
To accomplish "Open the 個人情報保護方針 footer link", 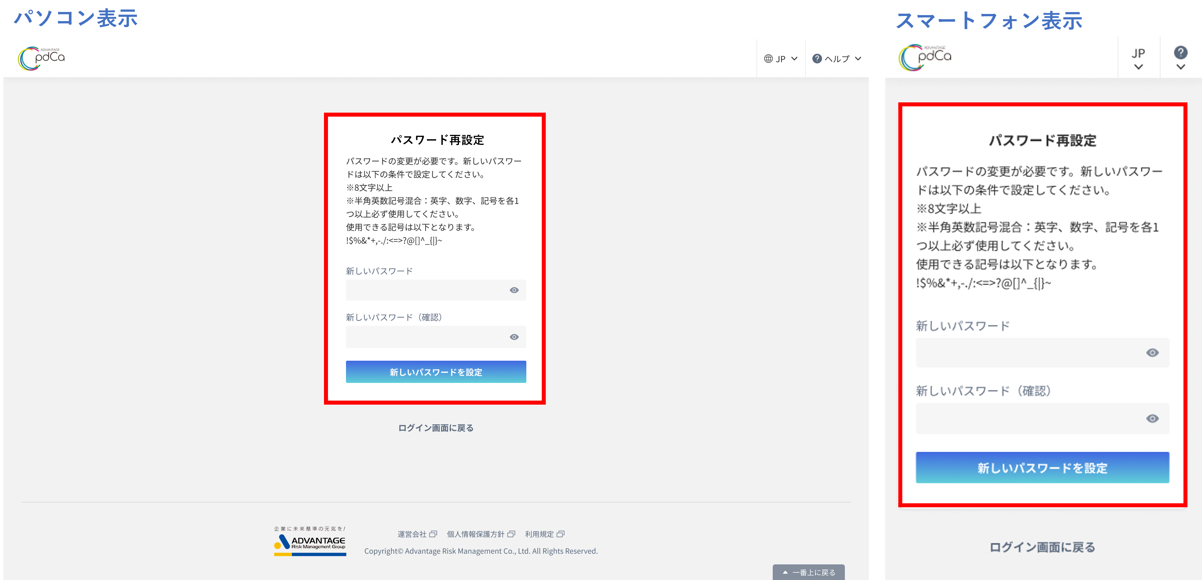I will coord(476,534).
